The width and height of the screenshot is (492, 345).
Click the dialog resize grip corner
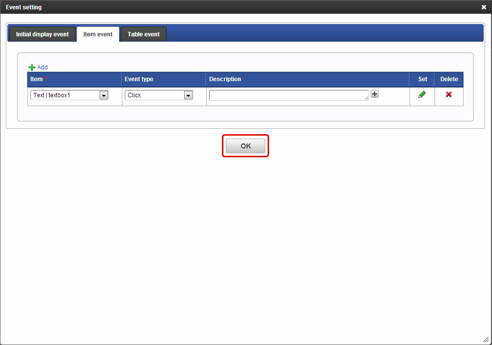pyautogui.click(x=486, y=339)
